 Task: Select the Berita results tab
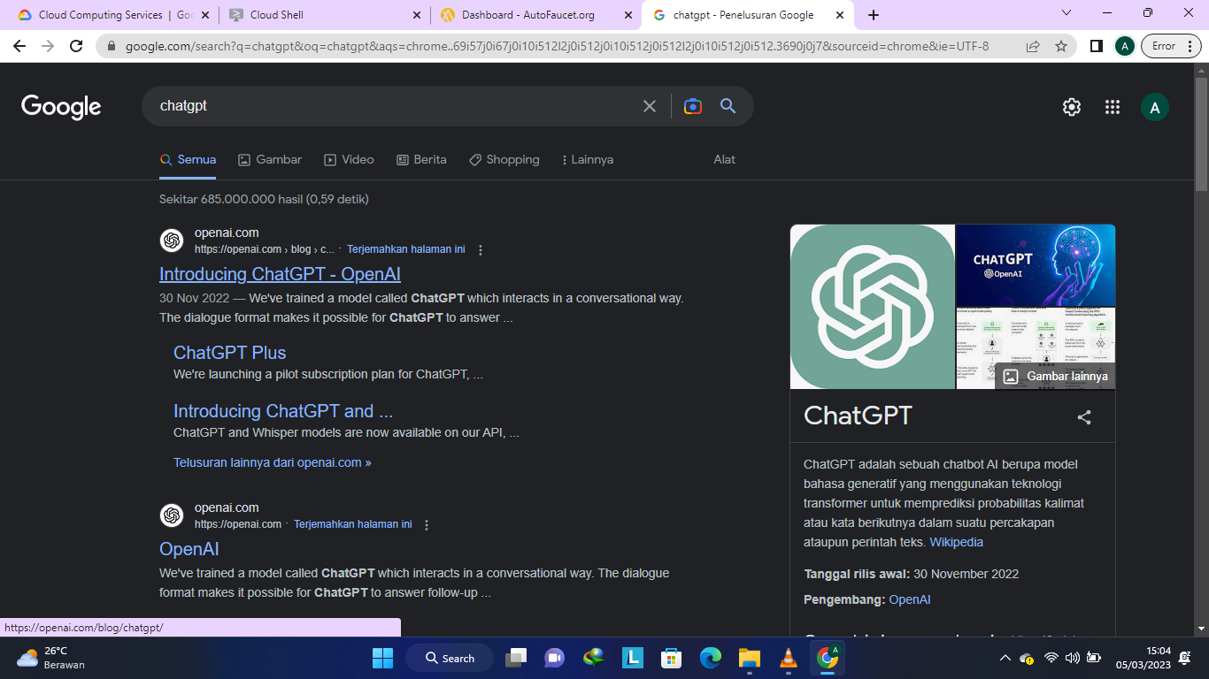pos(421,160)
